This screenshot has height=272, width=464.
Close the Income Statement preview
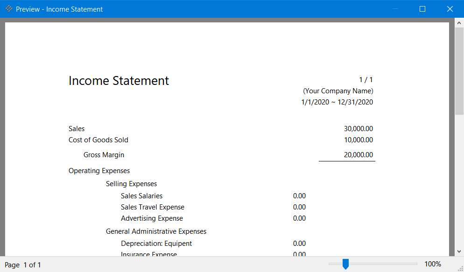point(450,9)
